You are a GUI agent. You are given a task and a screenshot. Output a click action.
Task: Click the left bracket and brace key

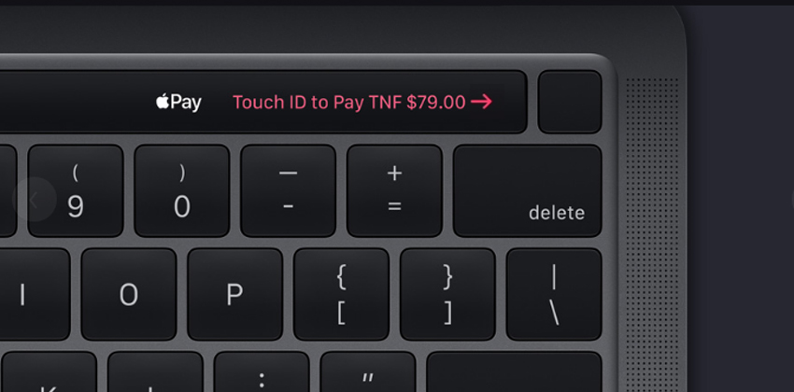pos(341,294)
